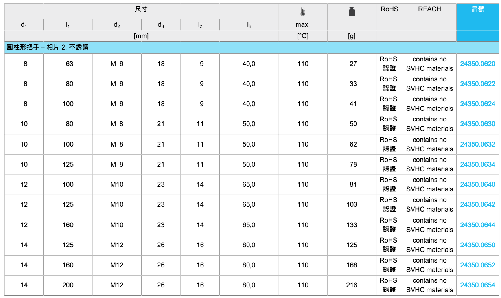Image resolution: width=501 pixels, height=298 pixels.
Task: Select article link 24350.0634
Action: point(477,164)
